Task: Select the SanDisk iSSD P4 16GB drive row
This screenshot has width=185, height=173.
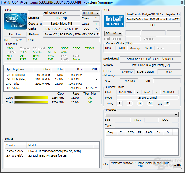Action: (x=52, y=155)
